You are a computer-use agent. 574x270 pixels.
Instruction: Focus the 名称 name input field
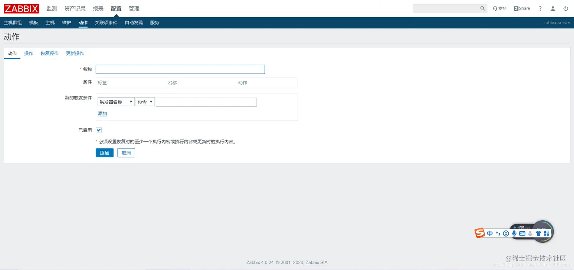coord(180,69)
